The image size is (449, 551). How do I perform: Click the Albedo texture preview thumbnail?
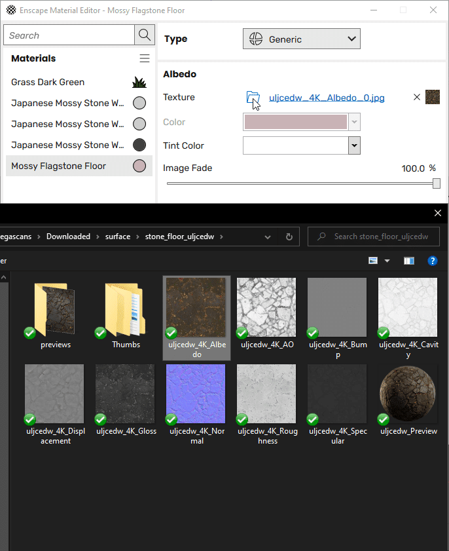[433, 98]
